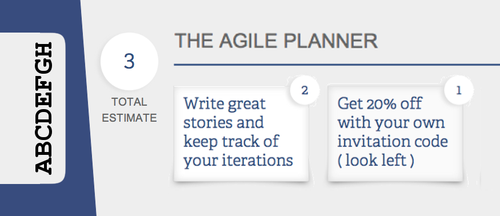Click the 'stories and' line in first card
This screenshot has height=216, width=500.
[x=223, y=122]
